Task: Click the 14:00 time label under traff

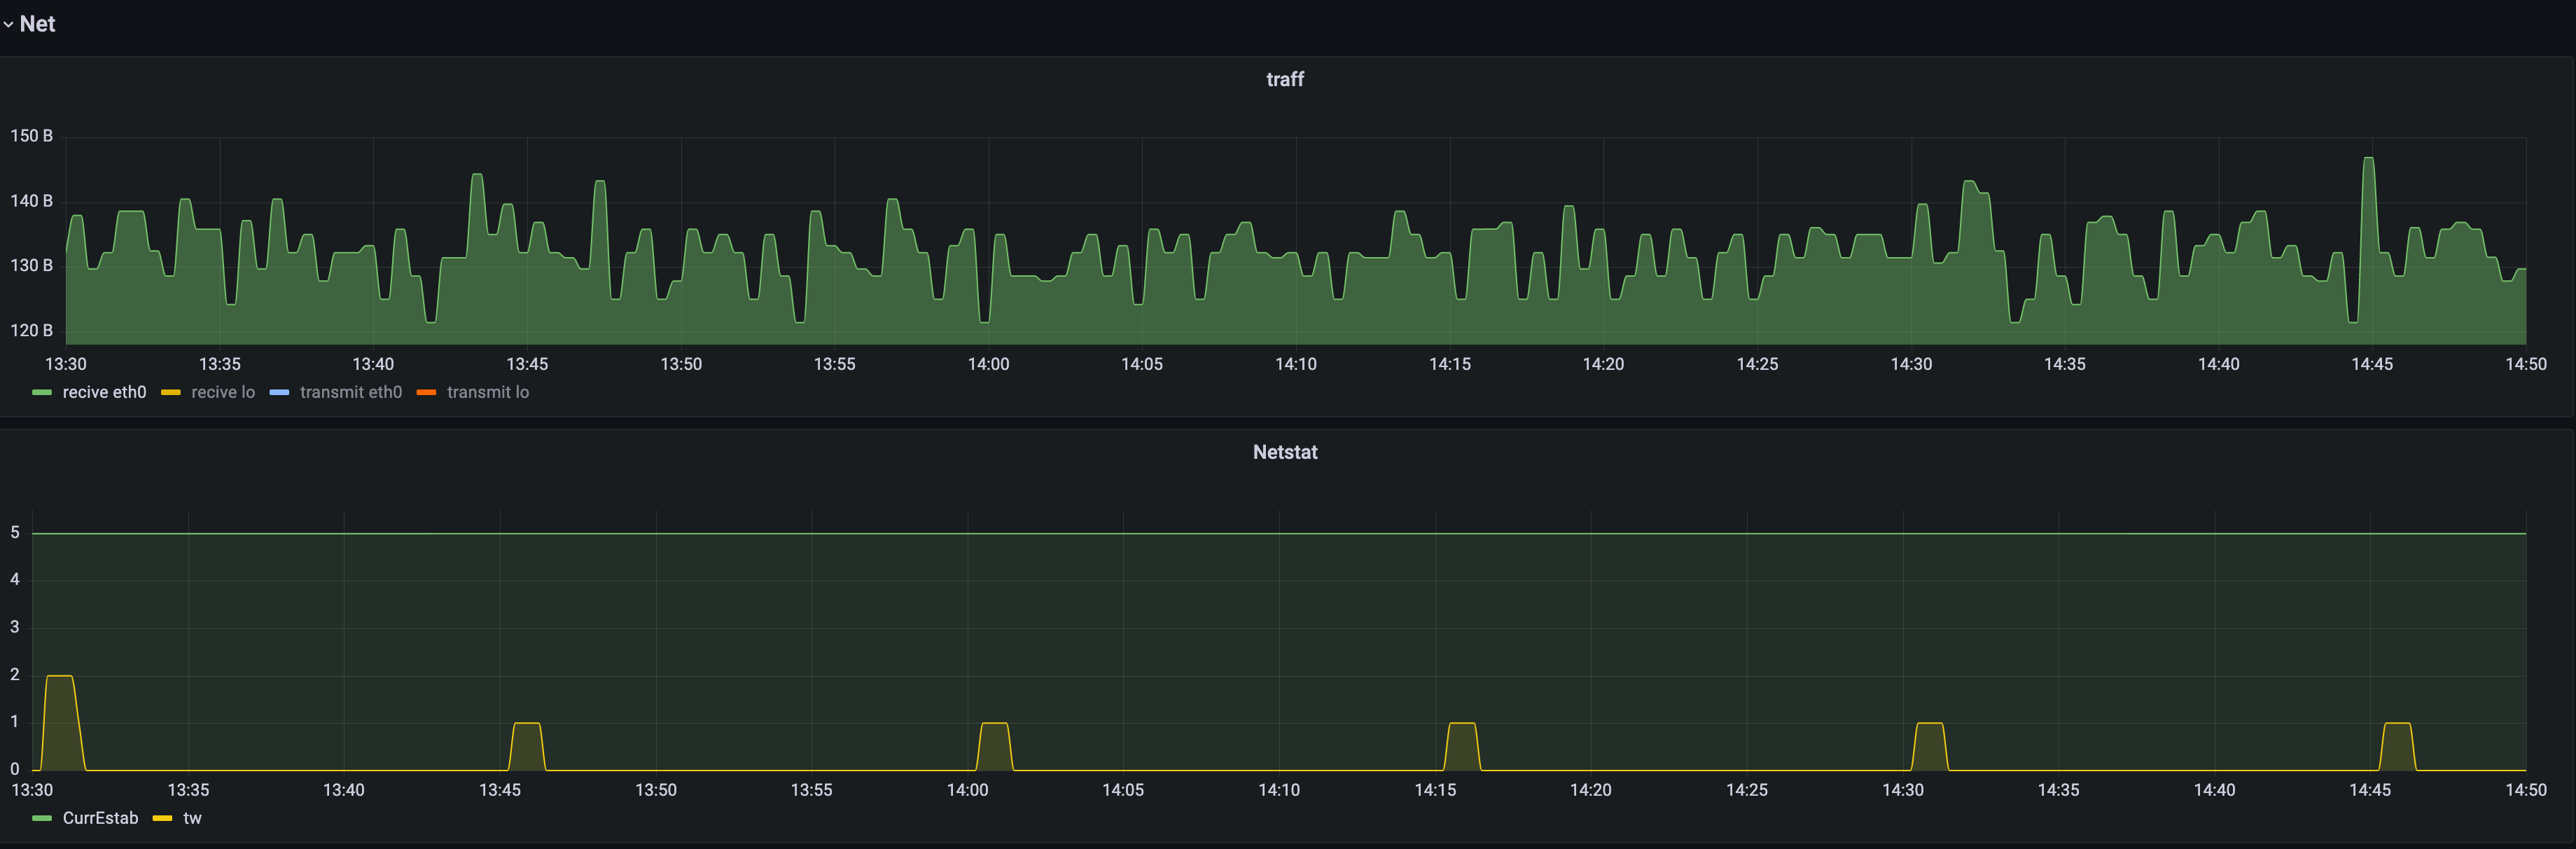Action: point(988,364)
